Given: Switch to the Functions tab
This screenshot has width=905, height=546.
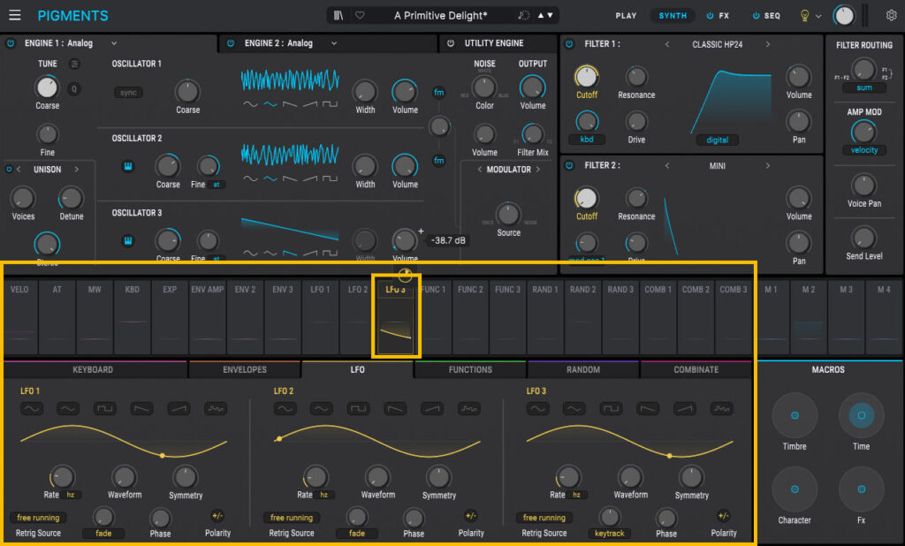Looking at the screenshot, I should point(470,369).
